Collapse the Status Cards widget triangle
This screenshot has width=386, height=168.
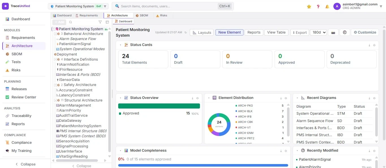[x=120, y=45]
